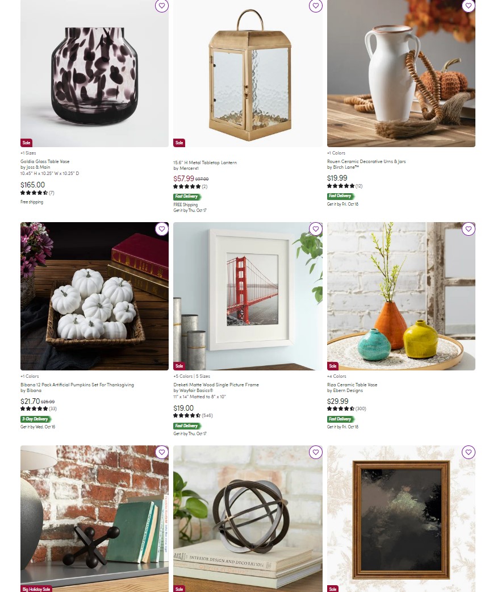Favorite the Bibana artificial pumpkins heart icon
Screen dimensions: 493x592
[161, 229]
